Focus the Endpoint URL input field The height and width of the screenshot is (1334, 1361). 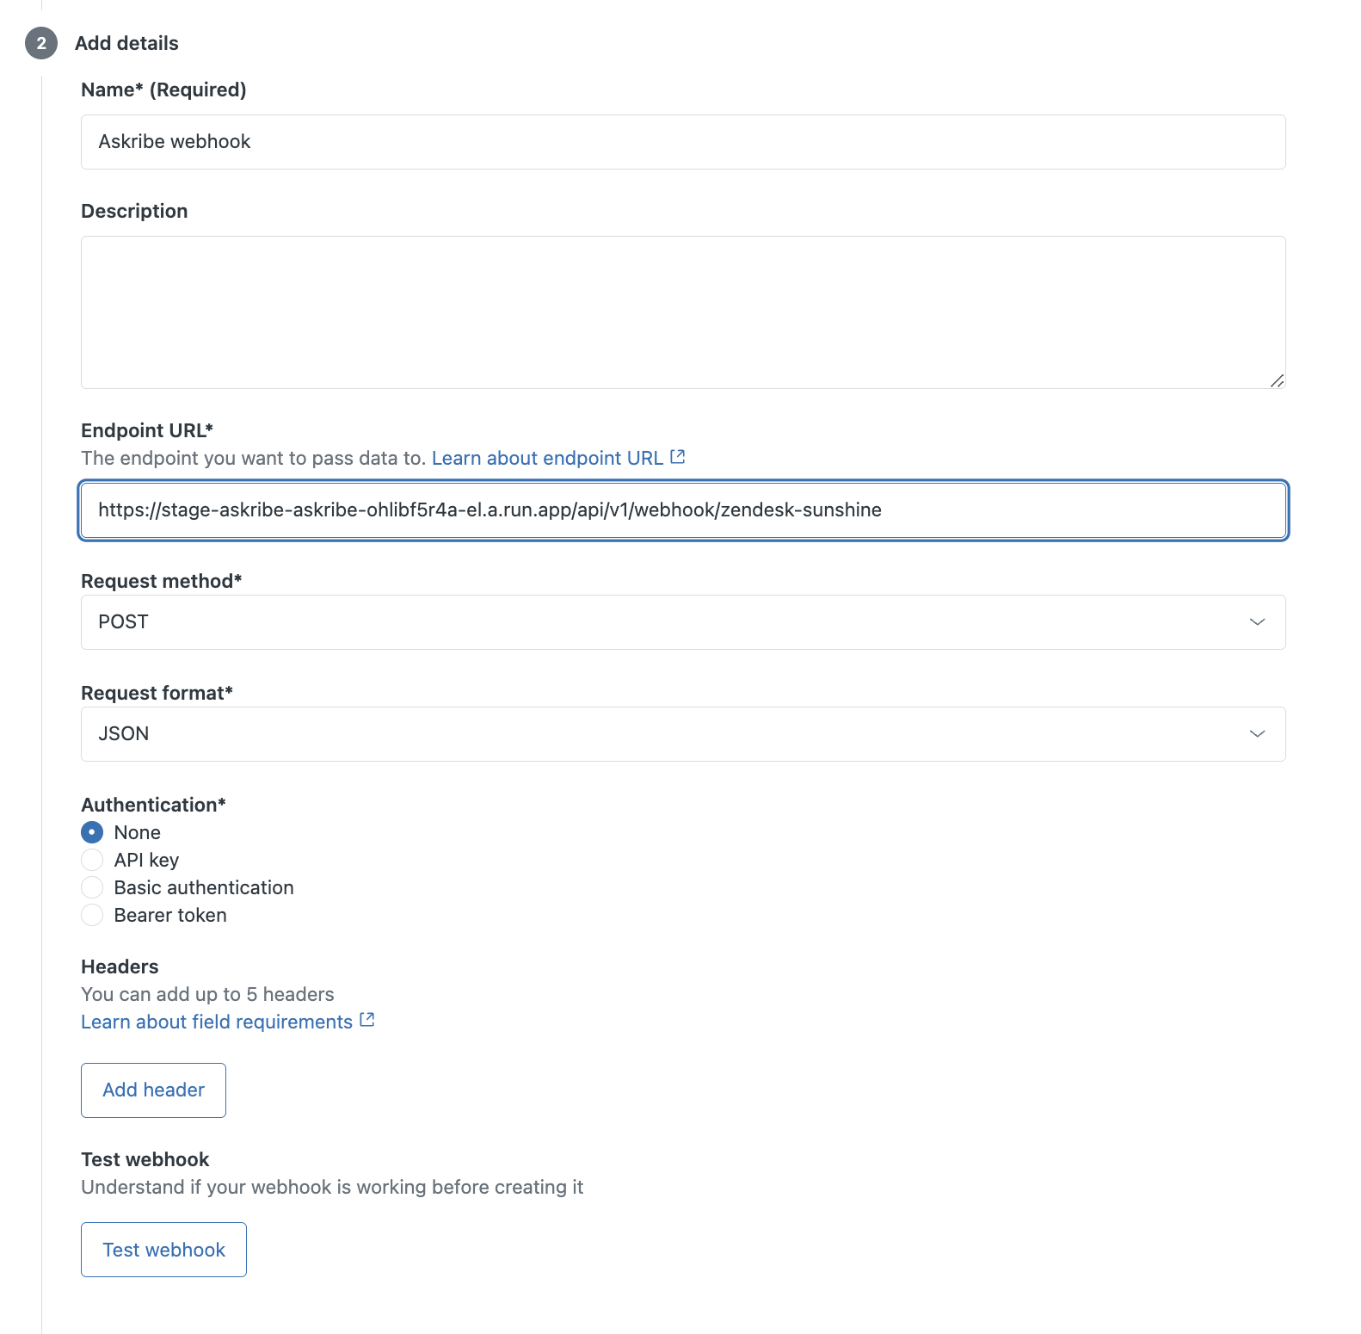click(x=683, y=510)
